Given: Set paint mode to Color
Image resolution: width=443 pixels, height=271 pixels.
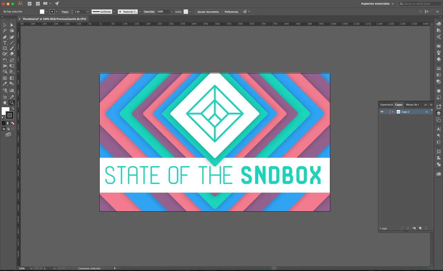Looking at the screenshot, I should click(x=4, y=123).
